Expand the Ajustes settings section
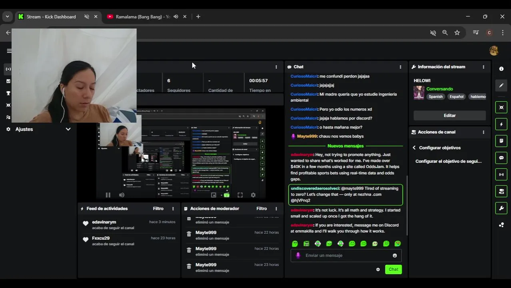Image resolution: width=511 pixels, height=288 pixels. [x=68, y=129]
